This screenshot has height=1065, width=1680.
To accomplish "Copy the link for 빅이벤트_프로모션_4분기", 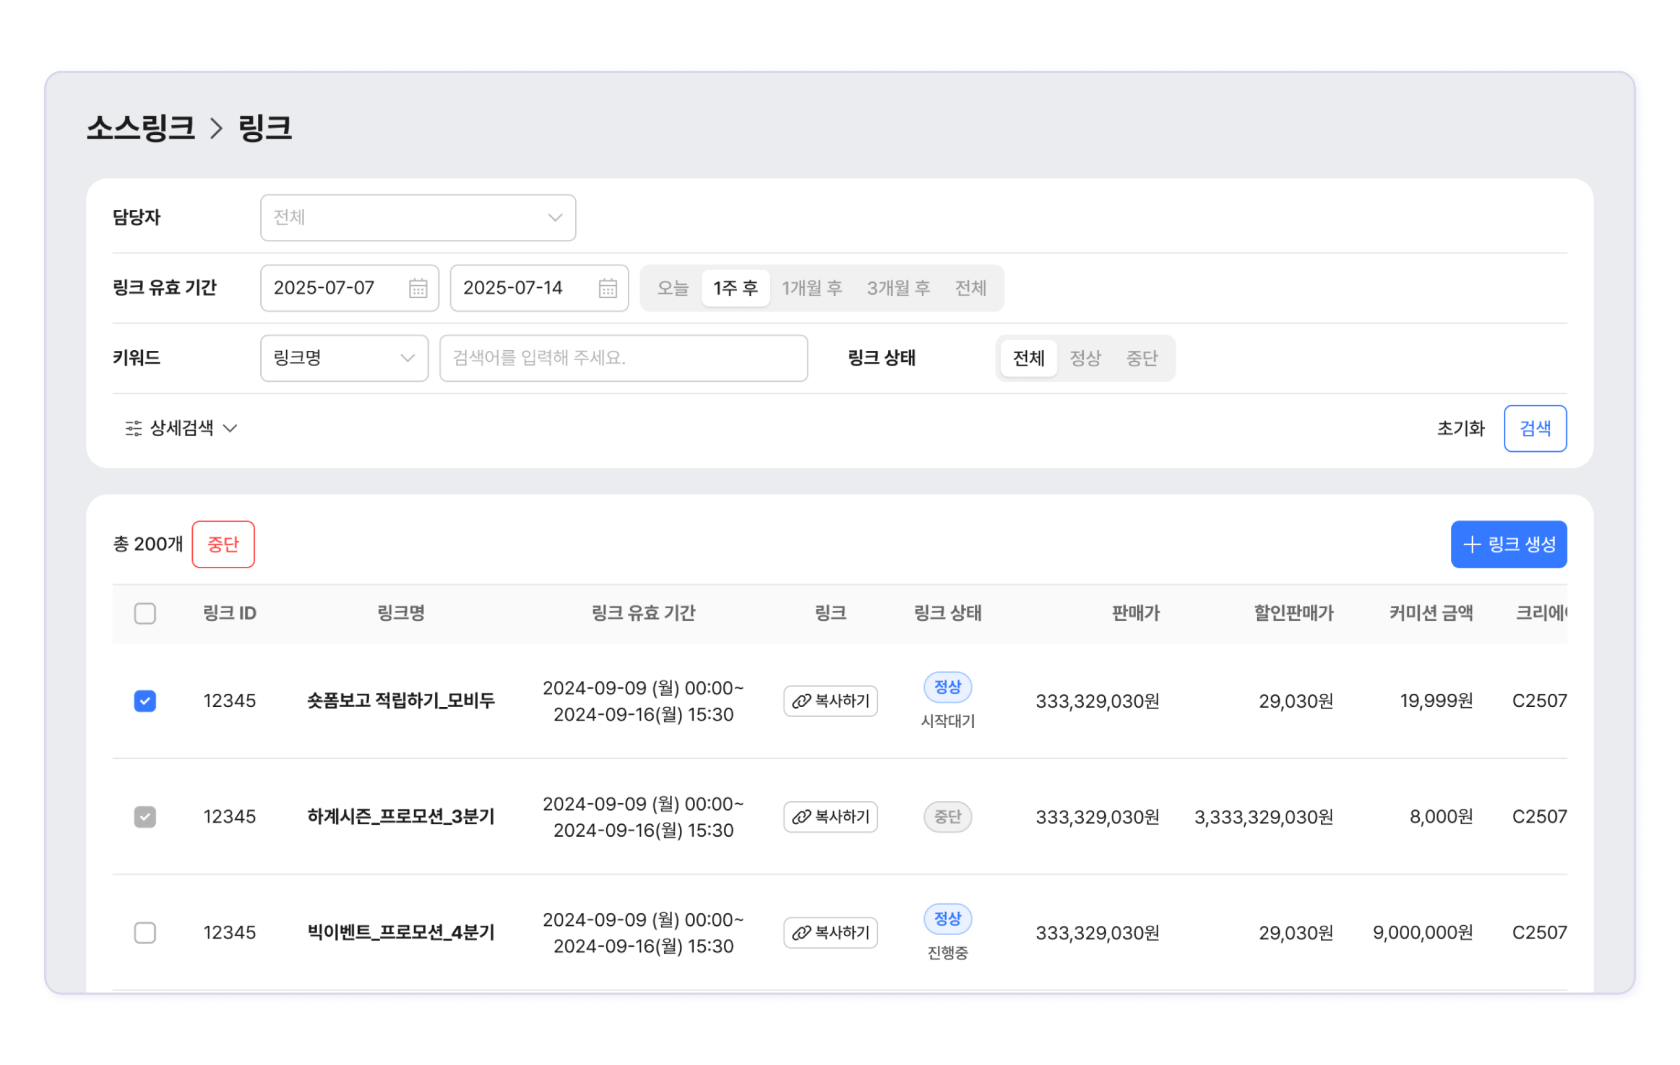I will 830,932.
